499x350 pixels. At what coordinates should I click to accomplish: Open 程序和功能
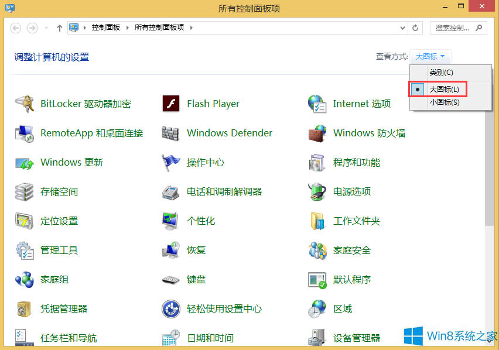point(357,162)
